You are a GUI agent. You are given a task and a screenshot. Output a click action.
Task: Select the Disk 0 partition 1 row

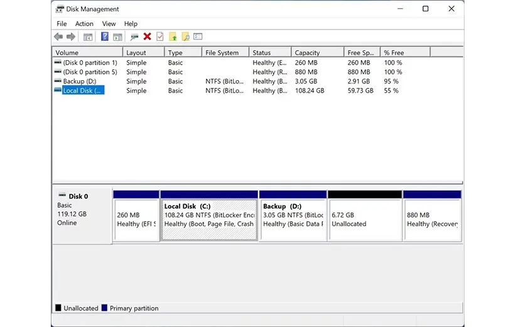click(89, 63)
